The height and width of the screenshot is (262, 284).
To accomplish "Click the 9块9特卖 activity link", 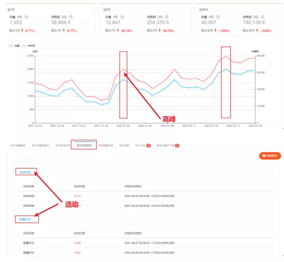I will [25, 173].
